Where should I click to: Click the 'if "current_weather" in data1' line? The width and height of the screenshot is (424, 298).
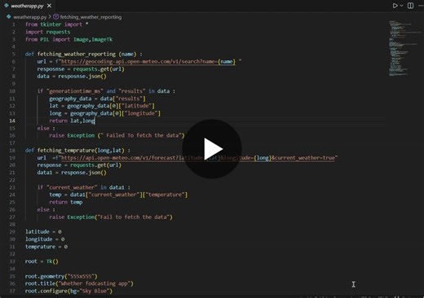tap(84, 187)
